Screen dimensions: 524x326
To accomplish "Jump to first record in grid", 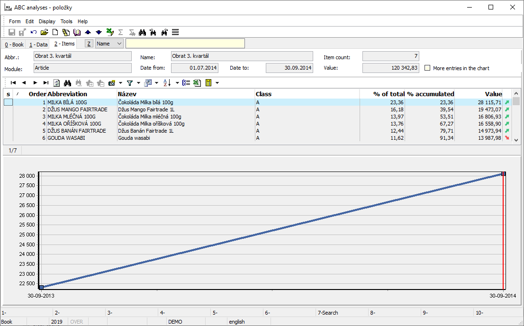I will coord(13,82).
